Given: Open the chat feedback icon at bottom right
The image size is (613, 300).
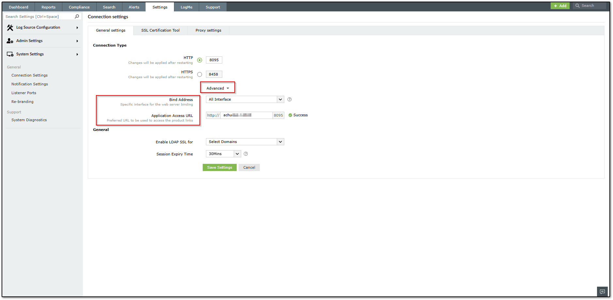Looking at the screenshot, I should (602, 292).
